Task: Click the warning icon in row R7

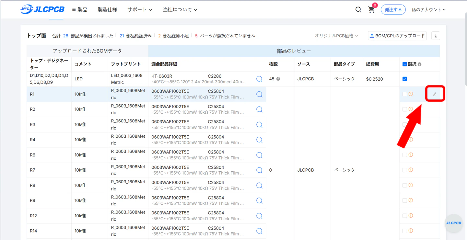Action: pyautogui.click(x=411, y=170)
